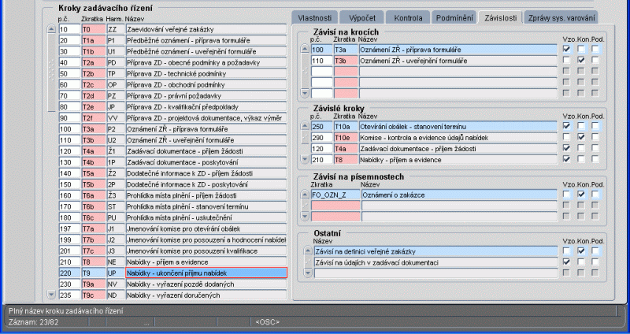Click p.č. 250 in Závislé kroky

(322, 127)
